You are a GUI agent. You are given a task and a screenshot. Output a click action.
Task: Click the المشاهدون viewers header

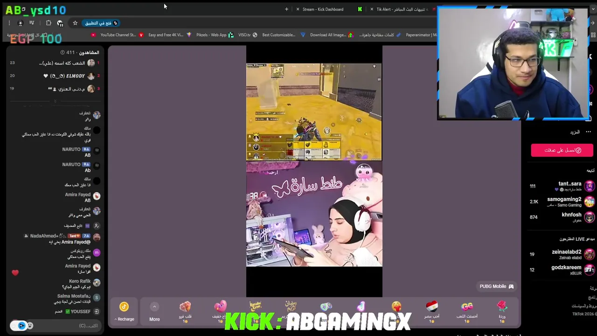(x=89, y=53)
